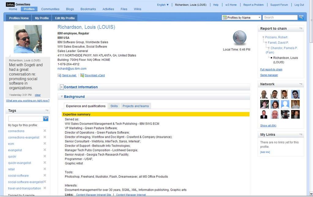Click the Same manager link
This screenshot has height=197, width=313.
click(x=269, y=75)
